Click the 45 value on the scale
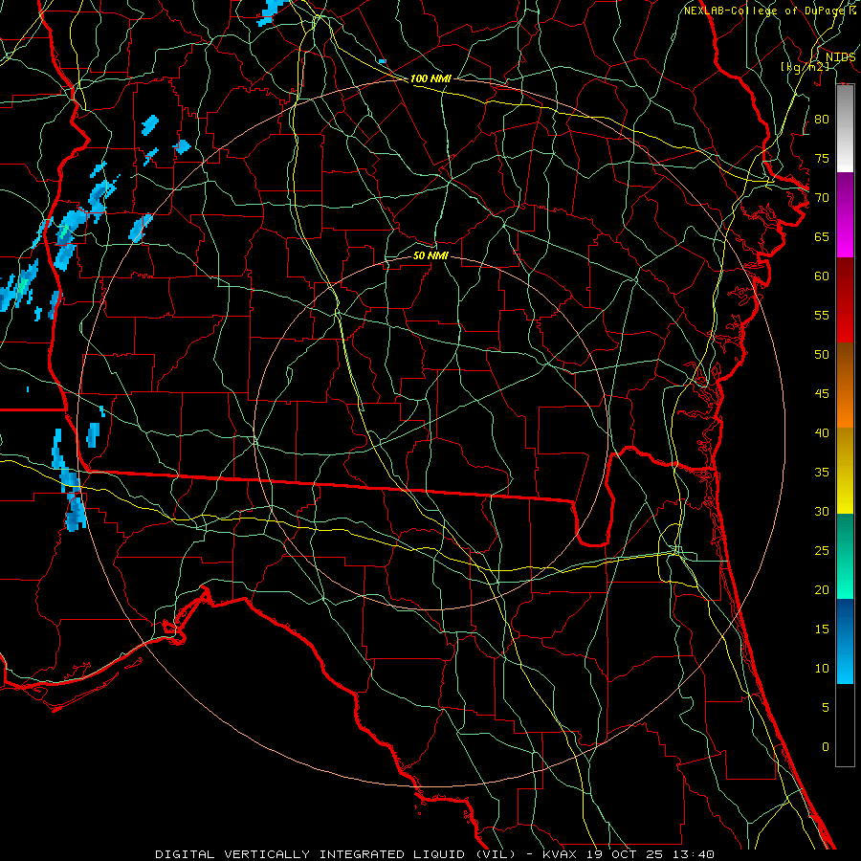861x861 pixels. click(x=822, y=394)
